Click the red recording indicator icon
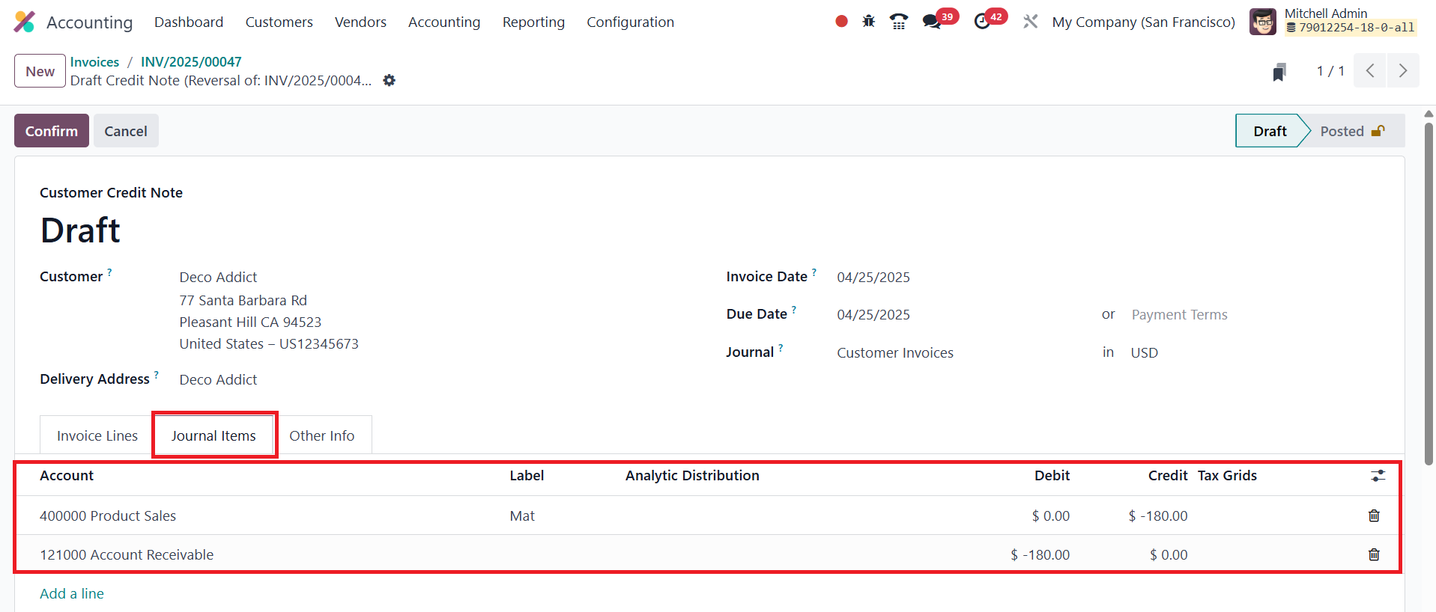This screenshot has width=1436, height=612. (x=841, y=22)
